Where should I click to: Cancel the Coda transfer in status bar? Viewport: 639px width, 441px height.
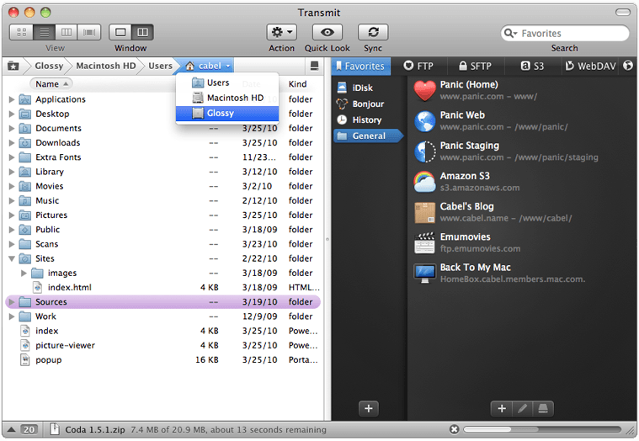[x=454, y=429]
